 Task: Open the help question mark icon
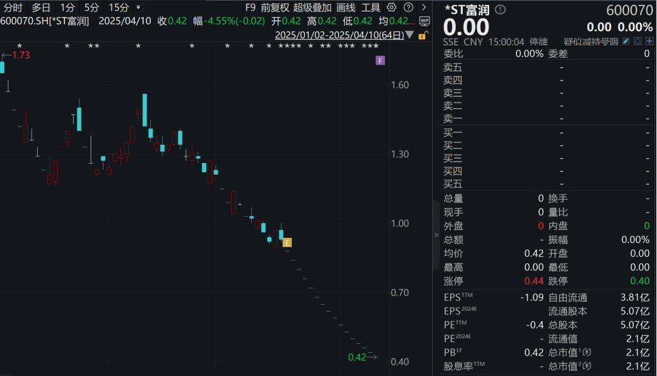(408, 7)
